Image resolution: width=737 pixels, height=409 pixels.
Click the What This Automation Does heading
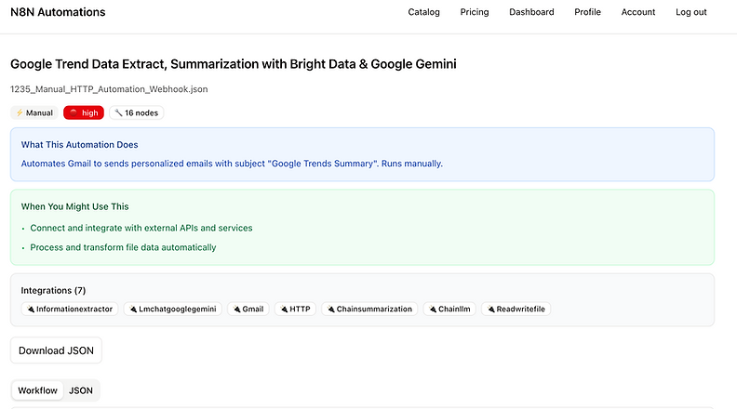(x=79, y=145)
